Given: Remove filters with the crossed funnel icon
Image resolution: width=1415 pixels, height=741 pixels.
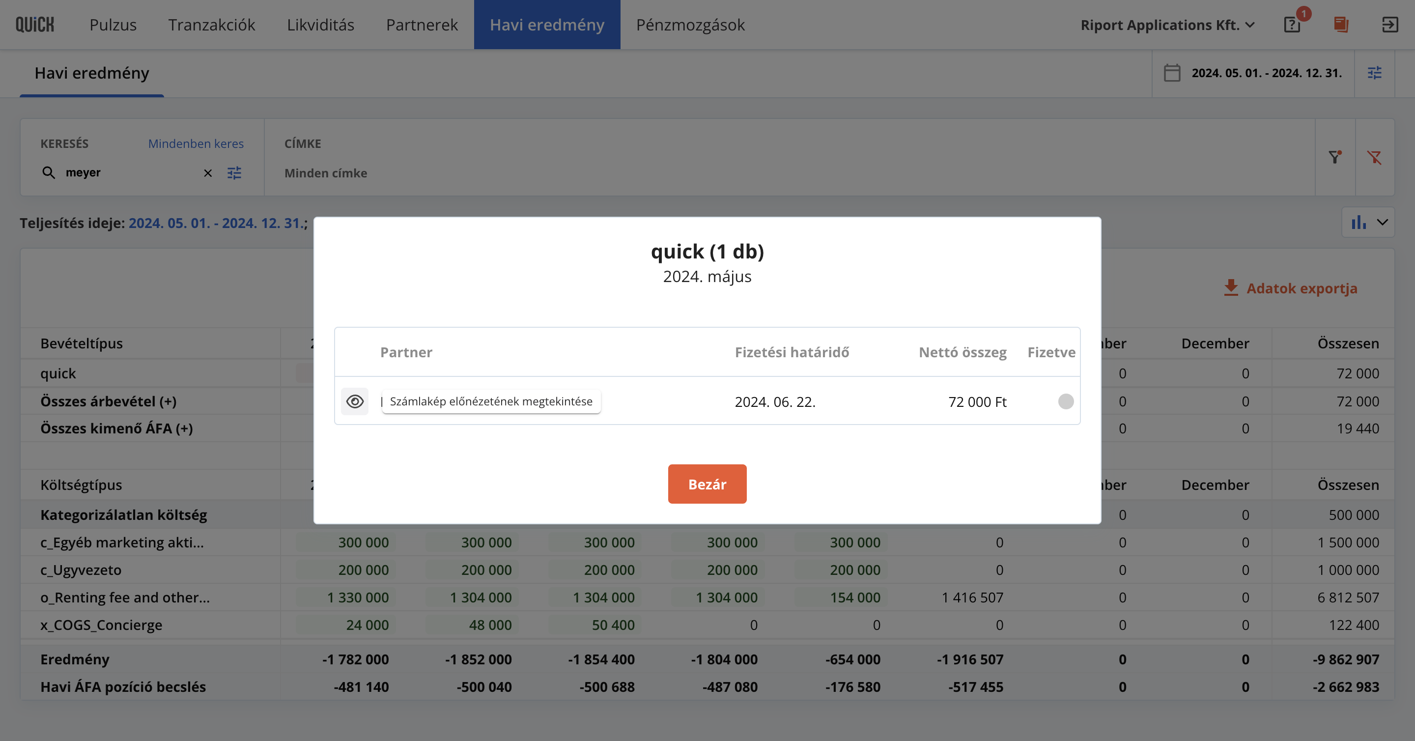Looking at the screenshot, I should click(1374, 158).
